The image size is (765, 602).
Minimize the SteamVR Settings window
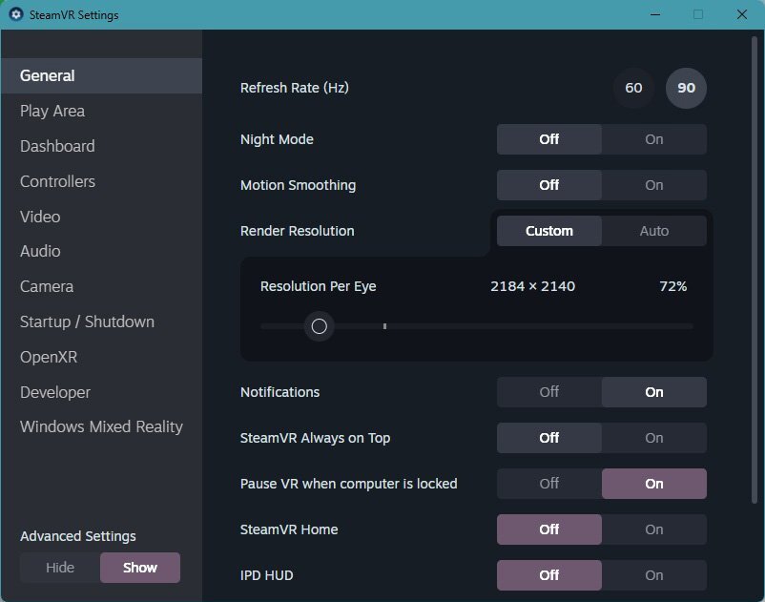click(655, 14)
